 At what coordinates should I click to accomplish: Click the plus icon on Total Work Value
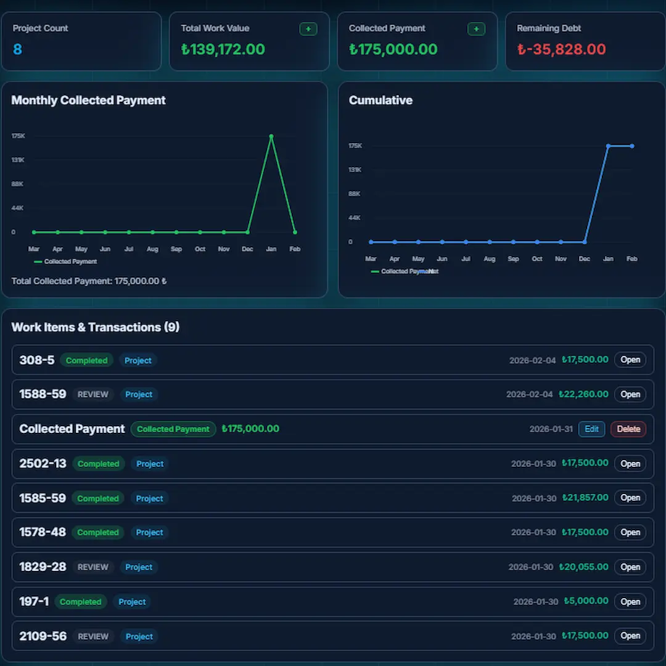click(x=308, y=29)
